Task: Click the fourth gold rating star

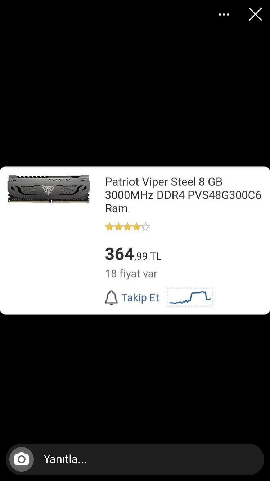Action: pyautogui.click(x=136, y=227)
